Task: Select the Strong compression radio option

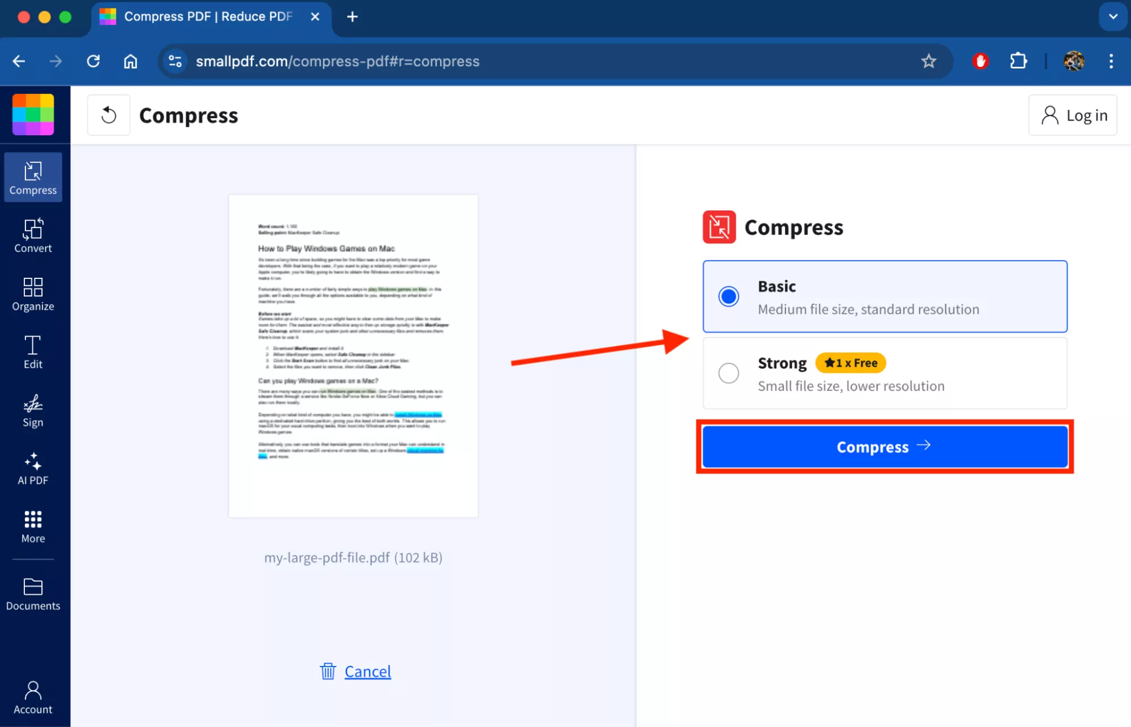Action: click(x=728, y=373)
